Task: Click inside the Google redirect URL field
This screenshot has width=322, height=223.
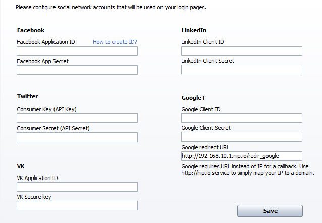Action: pyautogui.click(x=242, y=156)
